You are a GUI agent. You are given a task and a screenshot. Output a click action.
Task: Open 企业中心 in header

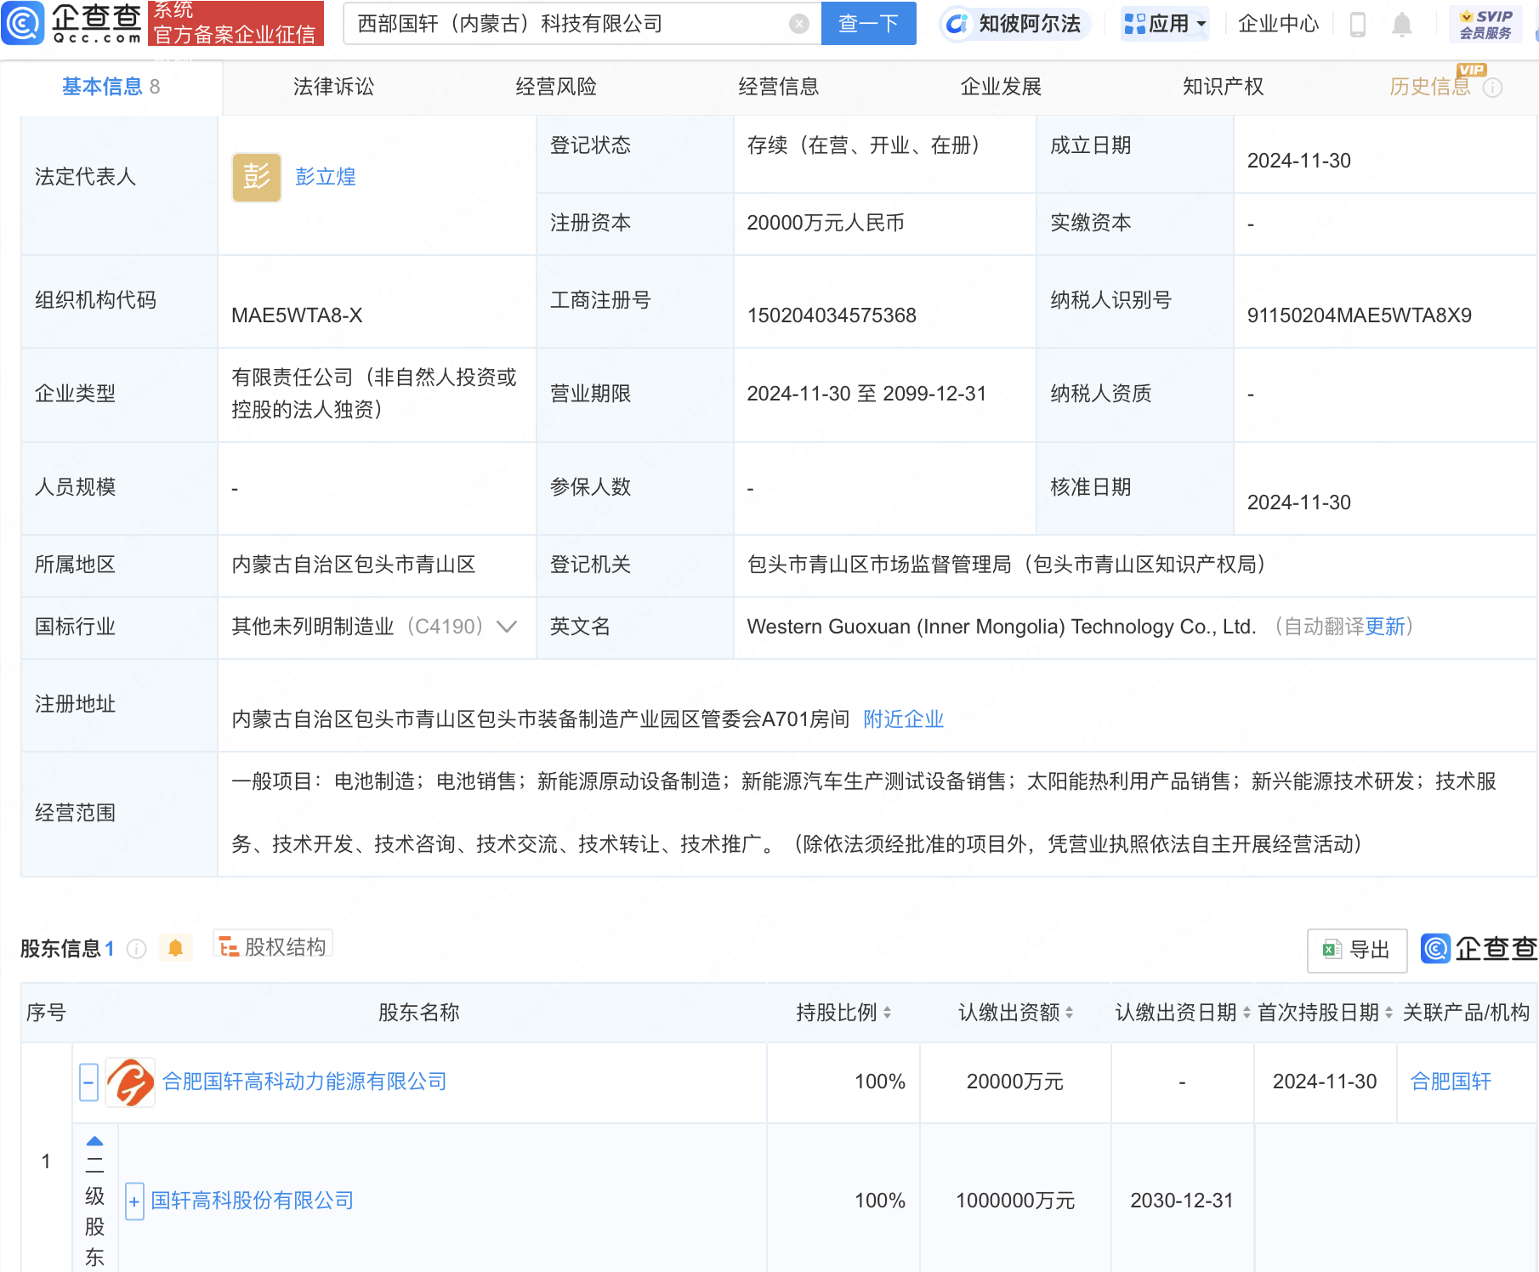[x=1279, y=24]
